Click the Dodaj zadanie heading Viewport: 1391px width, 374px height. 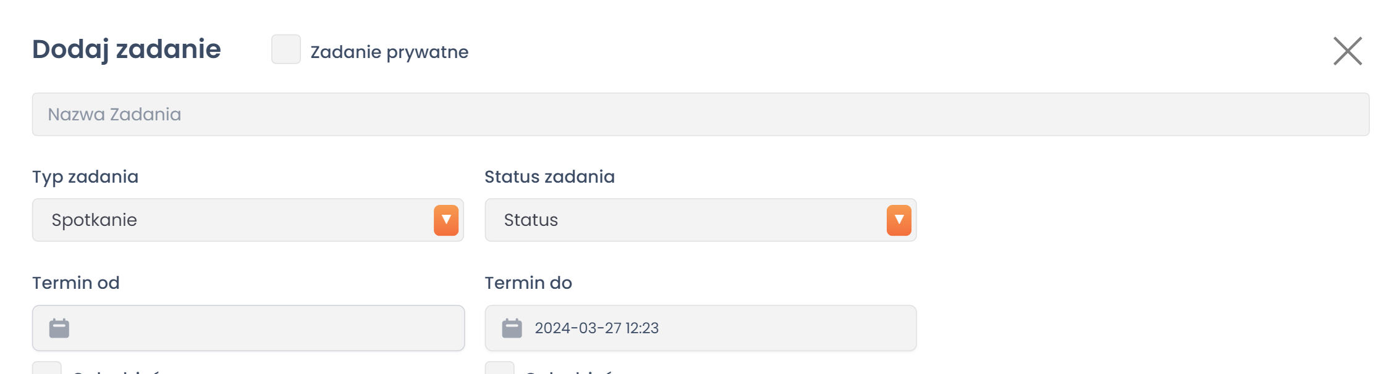[127, 49]
